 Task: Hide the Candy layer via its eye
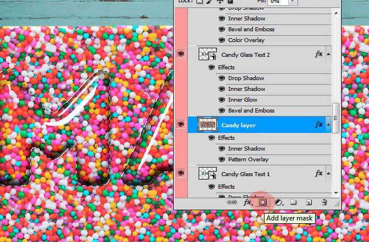click(x=181, y=124)
